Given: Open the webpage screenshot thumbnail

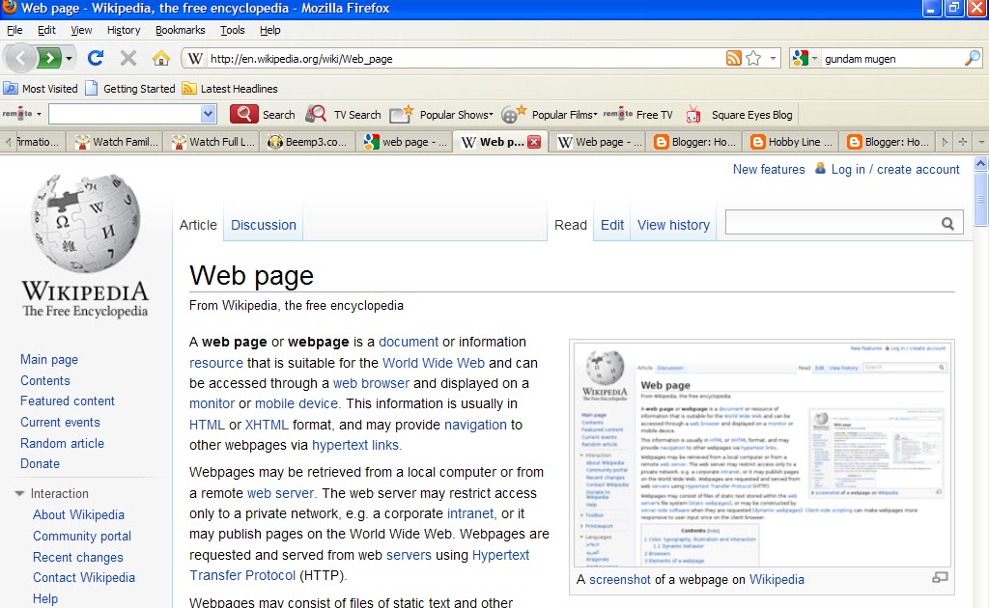Looking at the screenshot, I should click(x=762, y=455).
